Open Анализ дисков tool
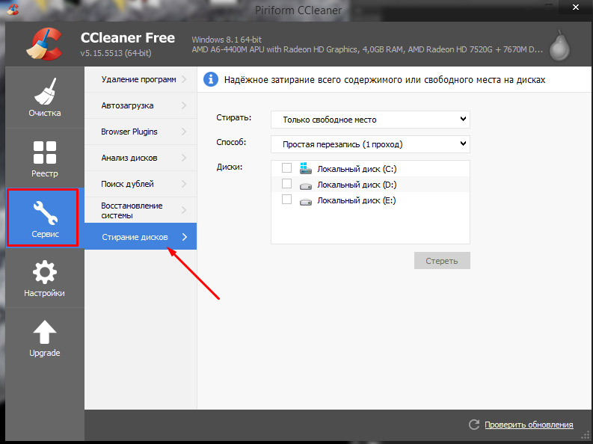This screenshot has height=444, width=593. pyautogui.click(x=140, y=158)
